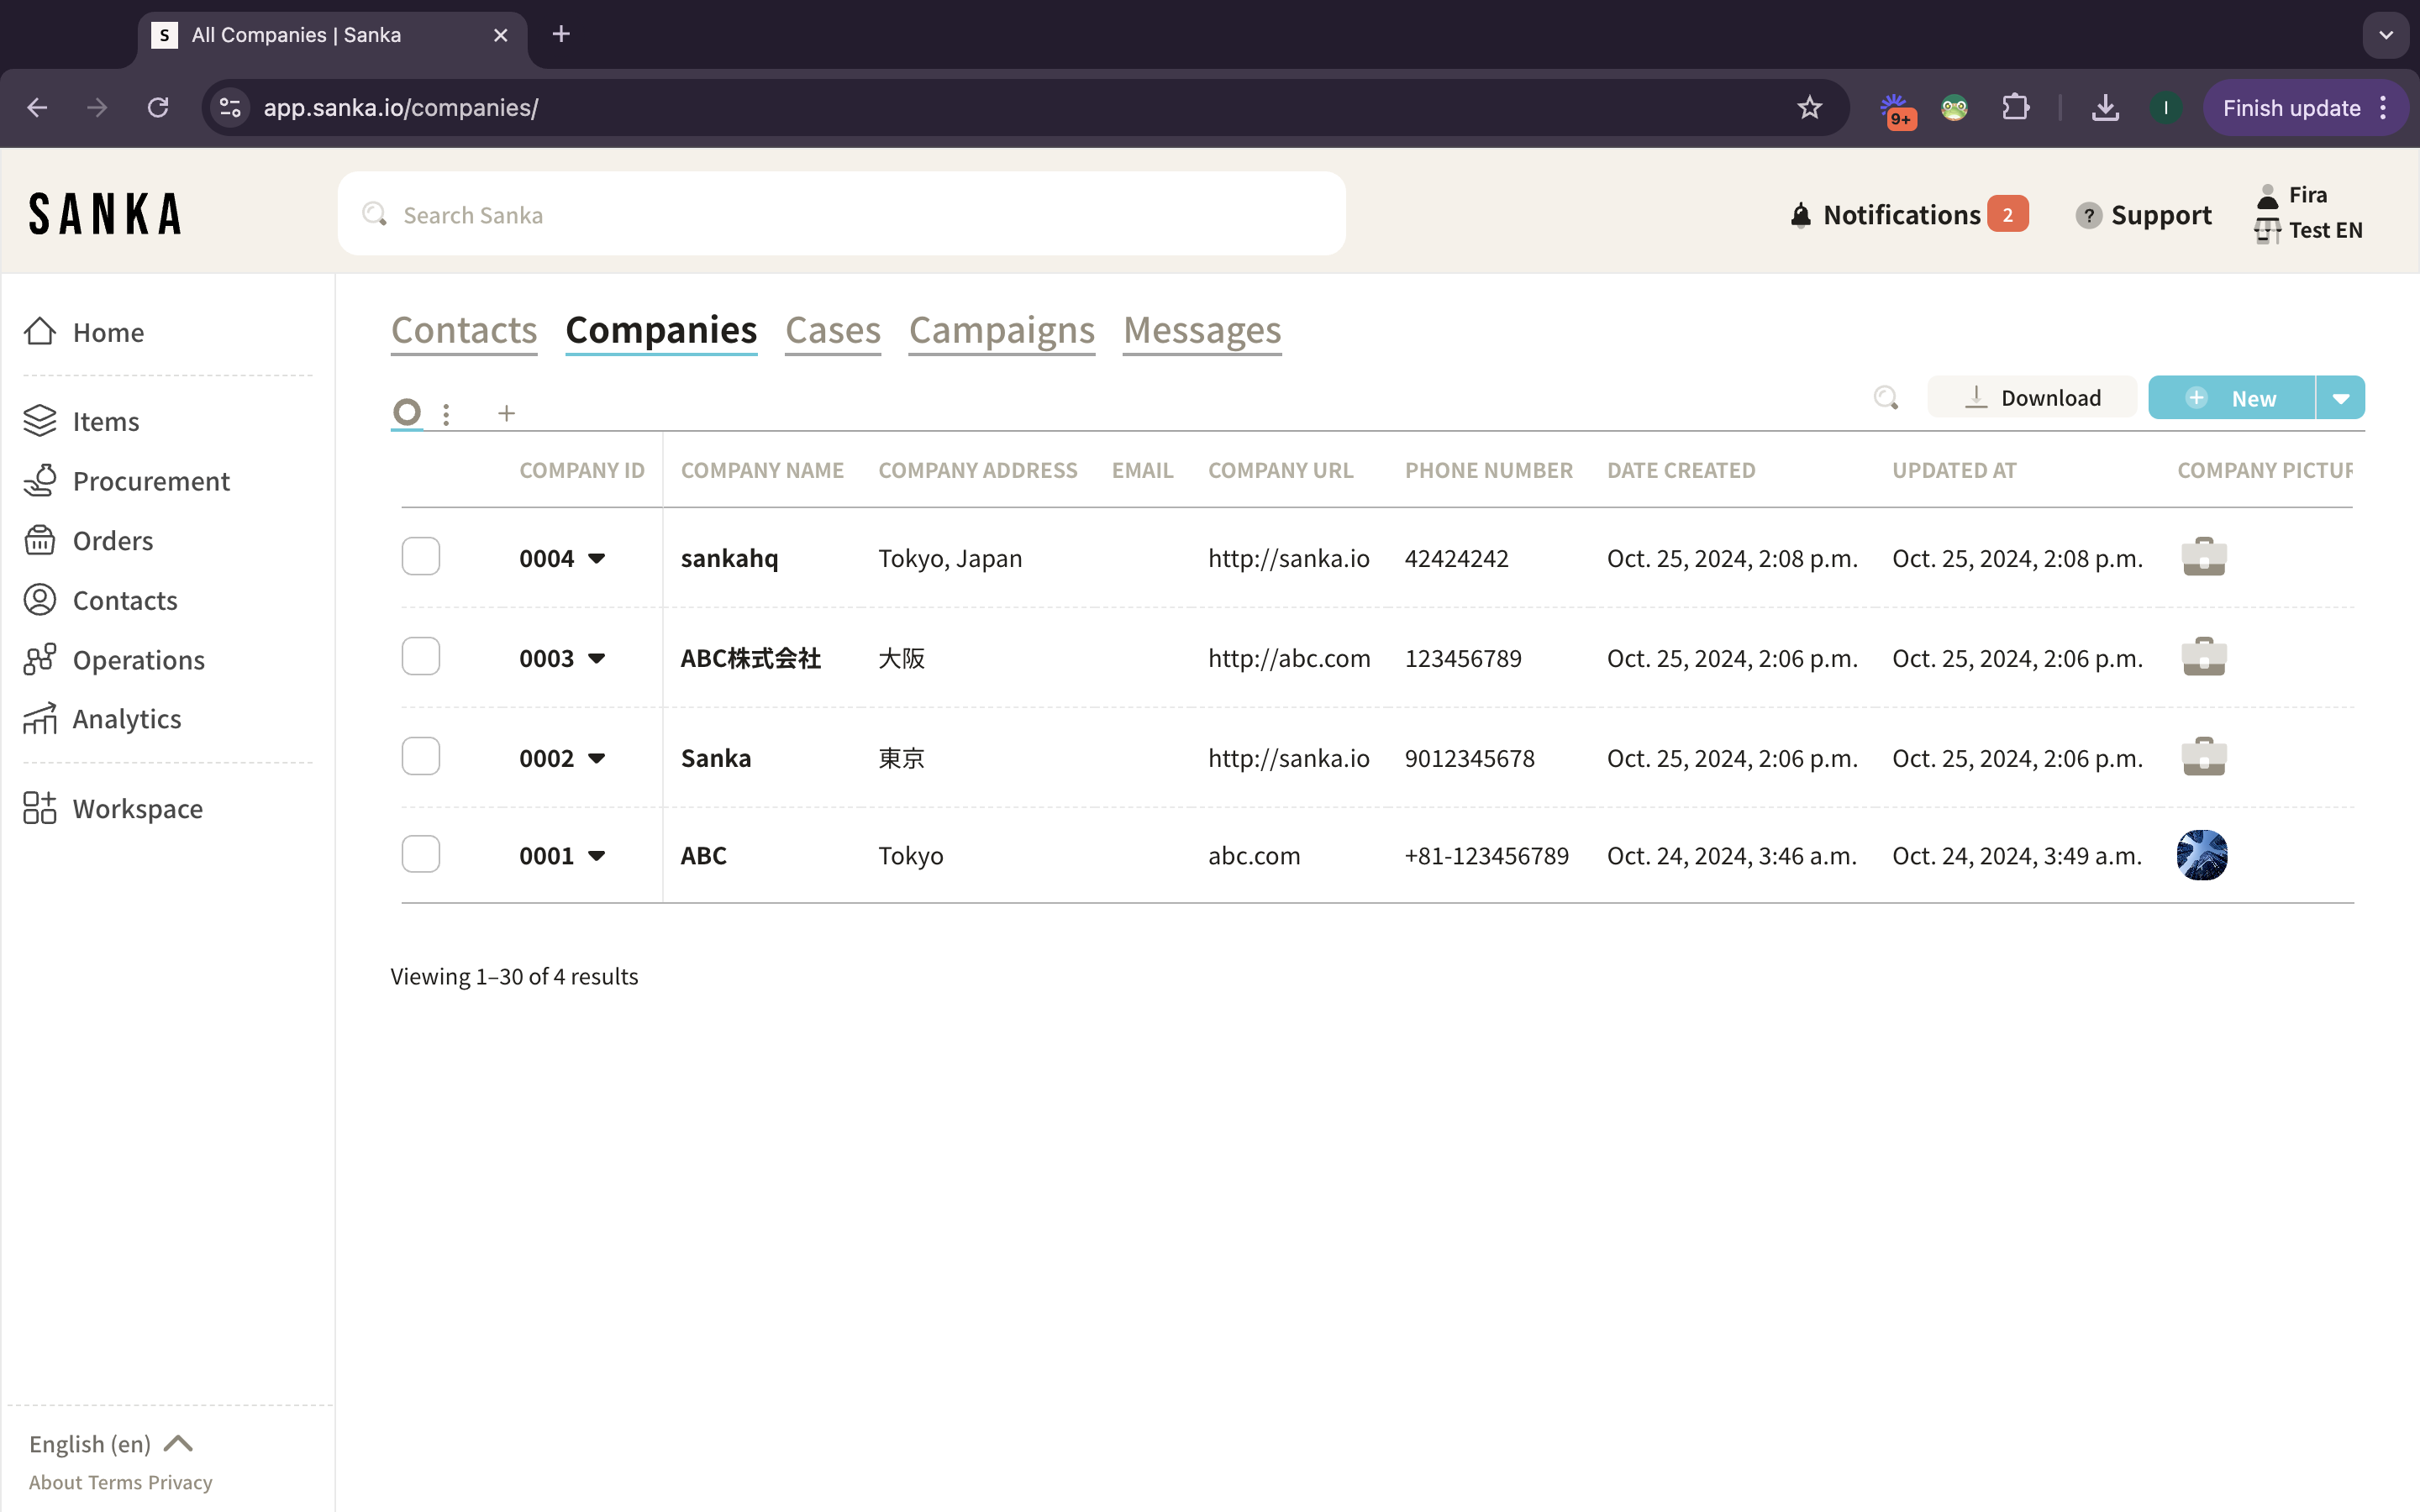Screen dimensions: 2420x1512
Task: Check the ABC株式会社 row checkbox
Action: coord(421,656)
